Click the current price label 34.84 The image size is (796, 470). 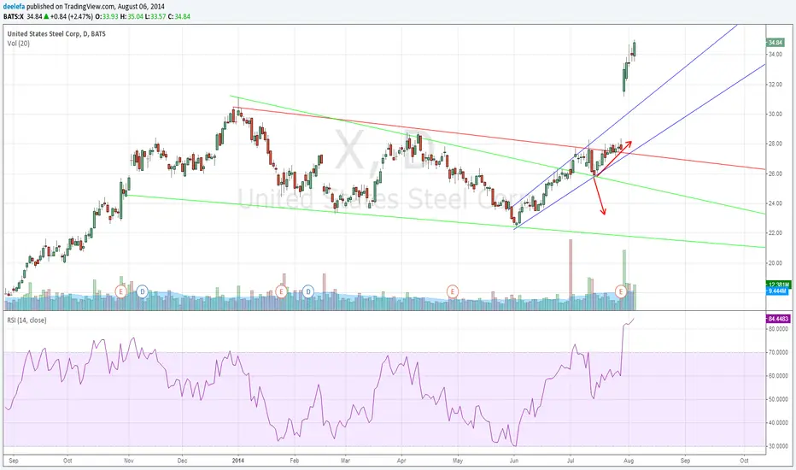point(776,43)
